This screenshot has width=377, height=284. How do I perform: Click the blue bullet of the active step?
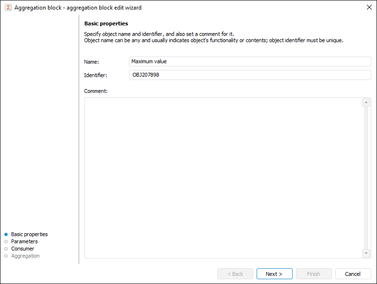click(x=6, y=234)
